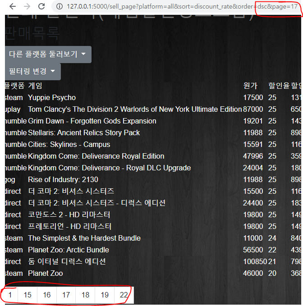Click price 47996 in 원가 column

click(253, 156)
